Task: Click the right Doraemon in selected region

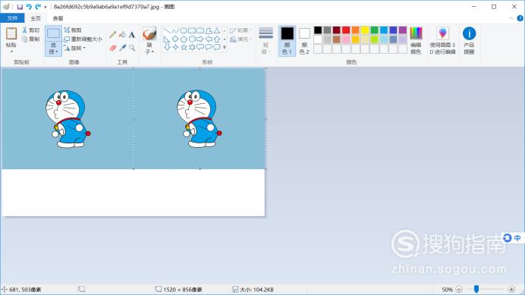Action: pyautogui.click(x=199, y=119)
